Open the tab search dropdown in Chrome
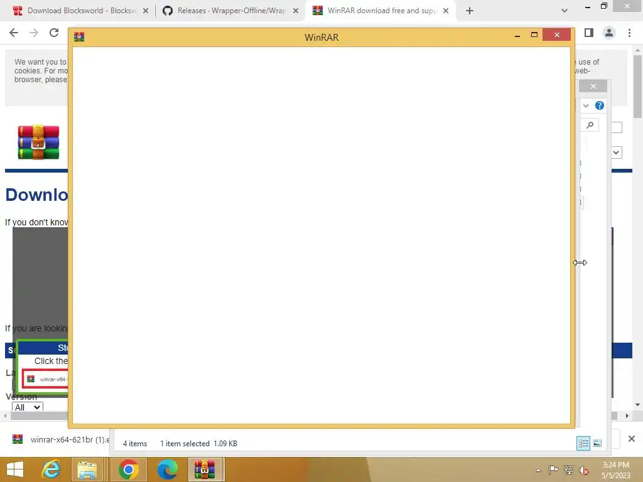Screen dimensions: 643x482 (565, 11)
